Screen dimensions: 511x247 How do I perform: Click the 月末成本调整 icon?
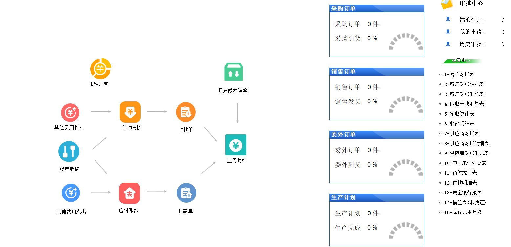[233, 72]
